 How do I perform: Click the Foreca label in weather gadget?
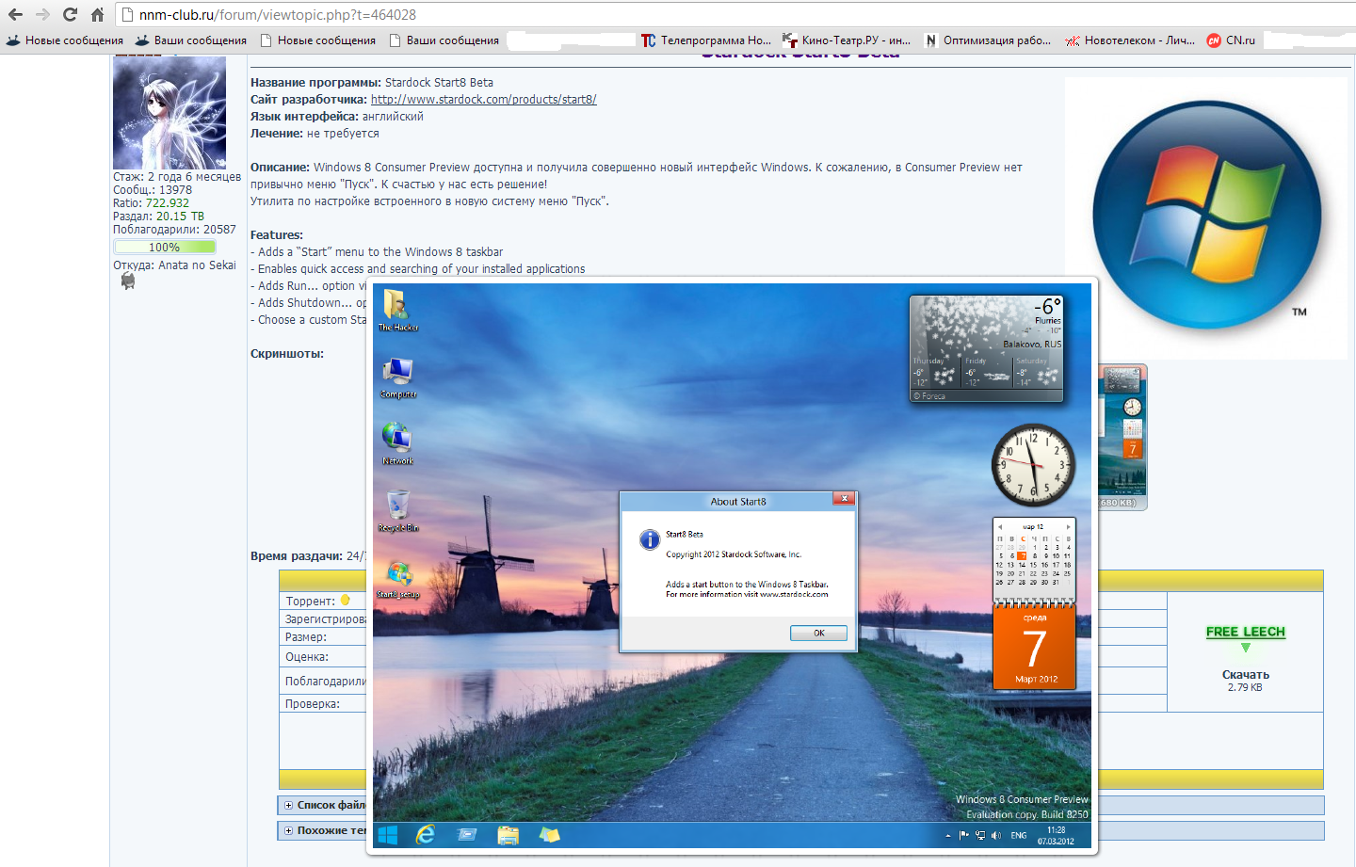929,396
